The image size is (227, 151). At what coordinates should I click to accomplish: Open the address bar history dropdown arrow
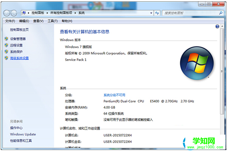pyautogui.click(x=151, y=13)
